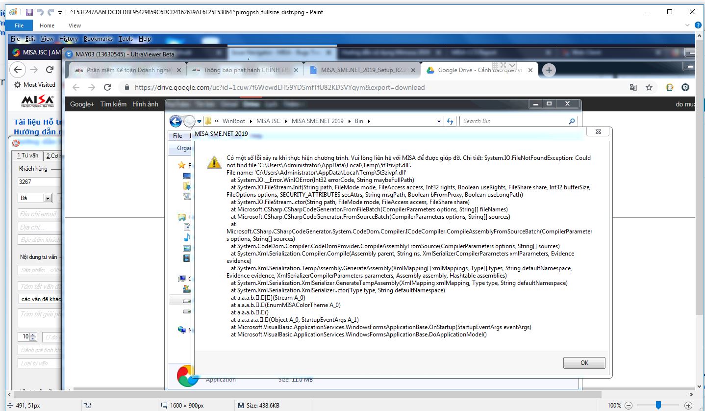Click Paint's Redo arrow
Screen dimensions: 705x411
(x=51, y=12)
